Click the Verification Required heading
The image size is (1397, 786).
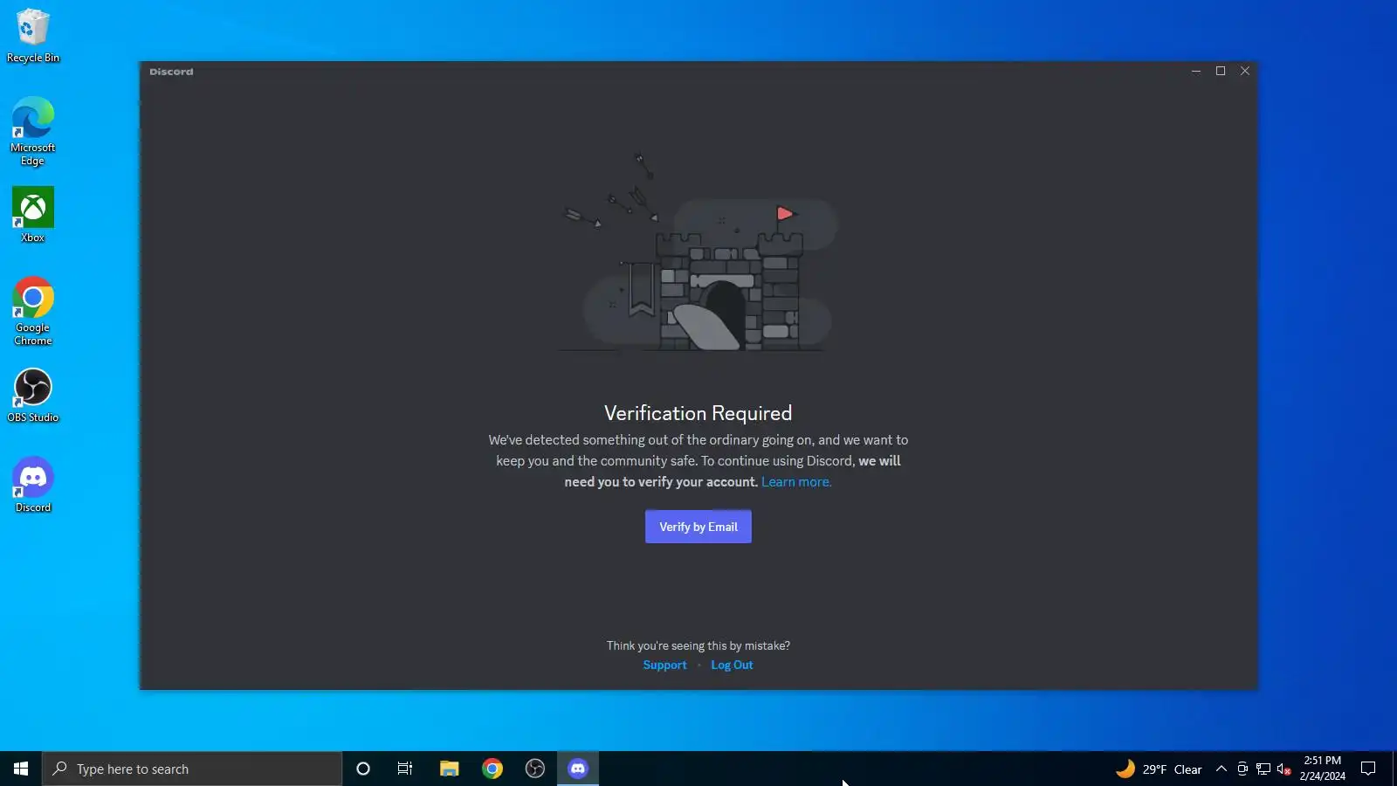tap(698, 413)
